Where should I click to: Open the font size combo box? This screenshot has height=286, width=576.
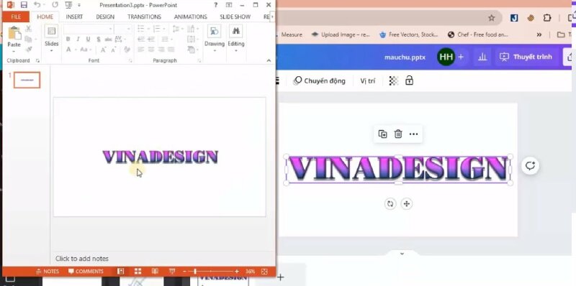(x=122, y=29)
